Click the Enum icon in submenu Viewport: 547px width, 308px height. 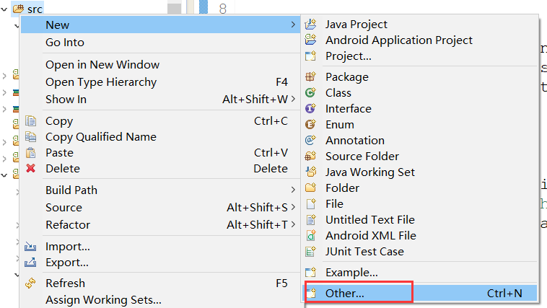tap(311, 125)
